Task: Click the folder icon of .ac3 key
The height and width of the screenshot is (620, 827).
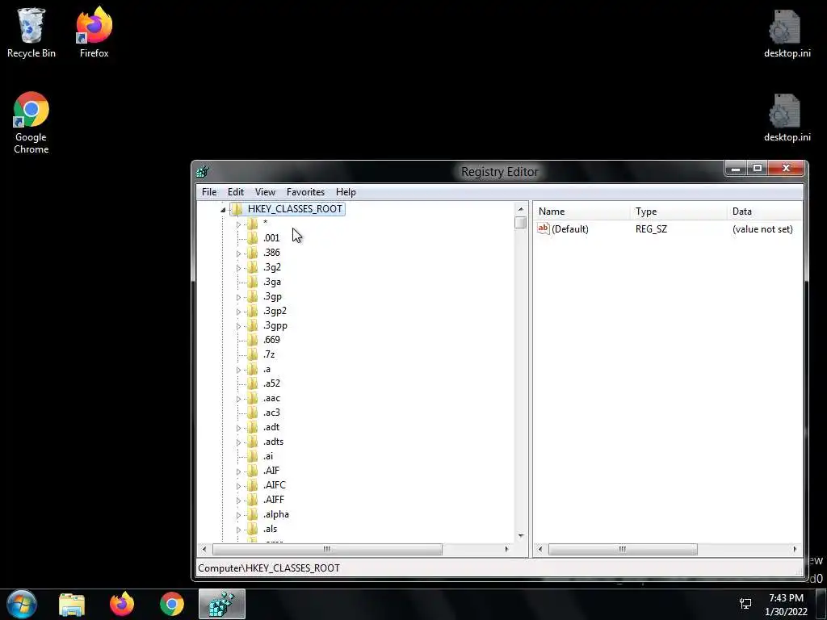Action: click(253, 413)
